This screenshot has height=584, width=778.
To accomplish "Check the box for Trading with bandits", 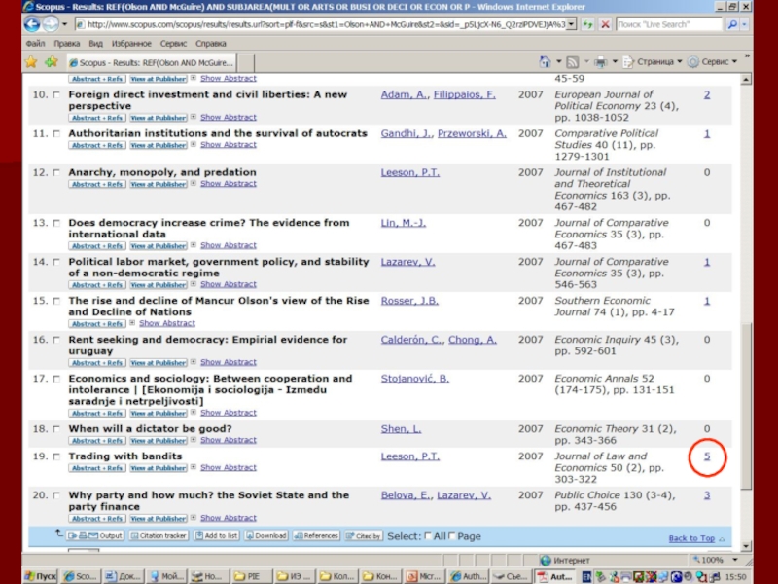I will tap(56, 456).
